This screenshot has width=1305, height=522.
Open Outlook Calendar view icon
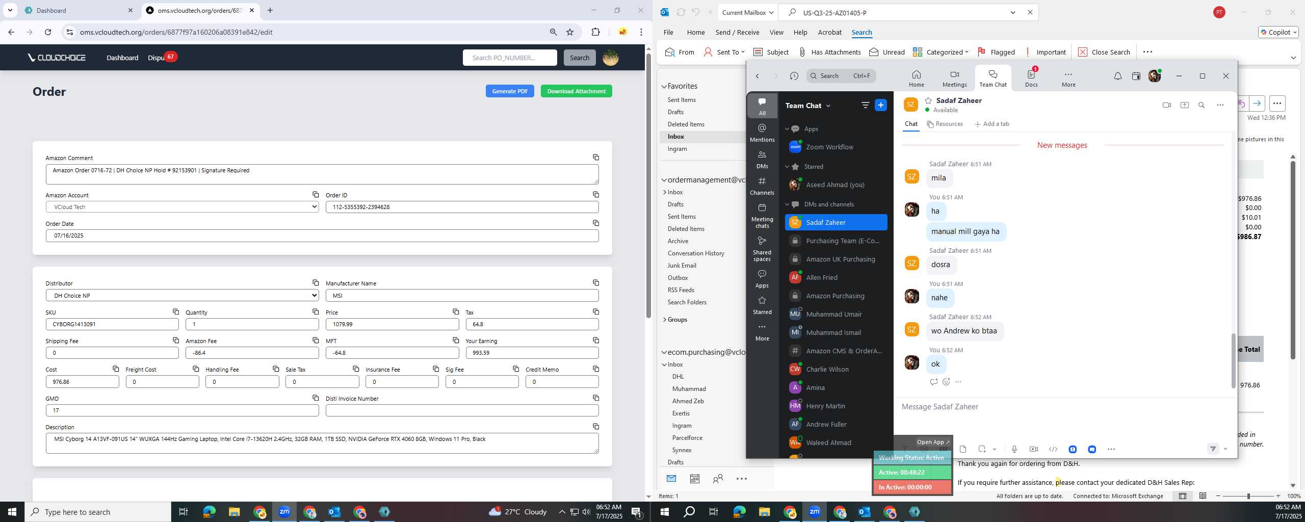coord(694,479)
